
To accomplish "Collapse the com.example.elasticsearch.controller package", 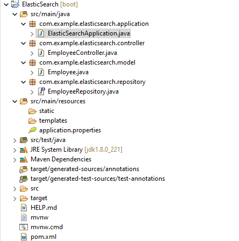I will (x=23, y=43).
